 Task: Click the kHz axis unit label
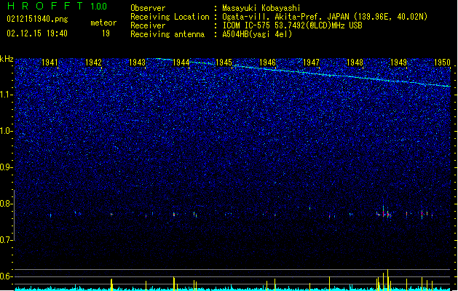tap(7, 59)
